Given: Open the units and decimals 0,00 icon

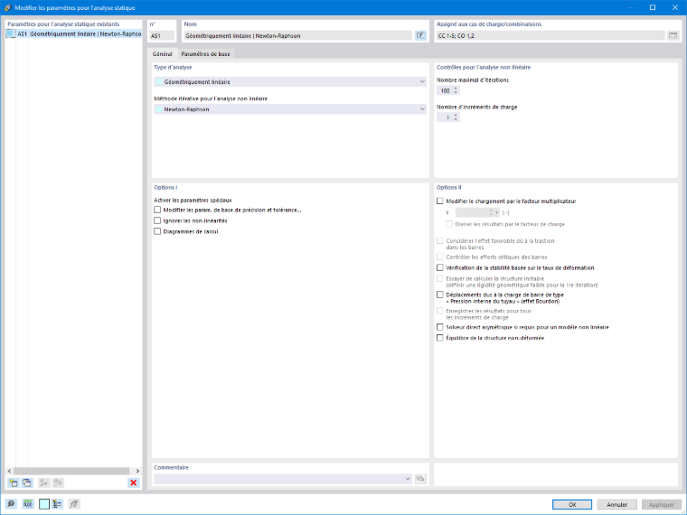Looking at the screenshot, I should pyautogui.click(x=28, y=504).
